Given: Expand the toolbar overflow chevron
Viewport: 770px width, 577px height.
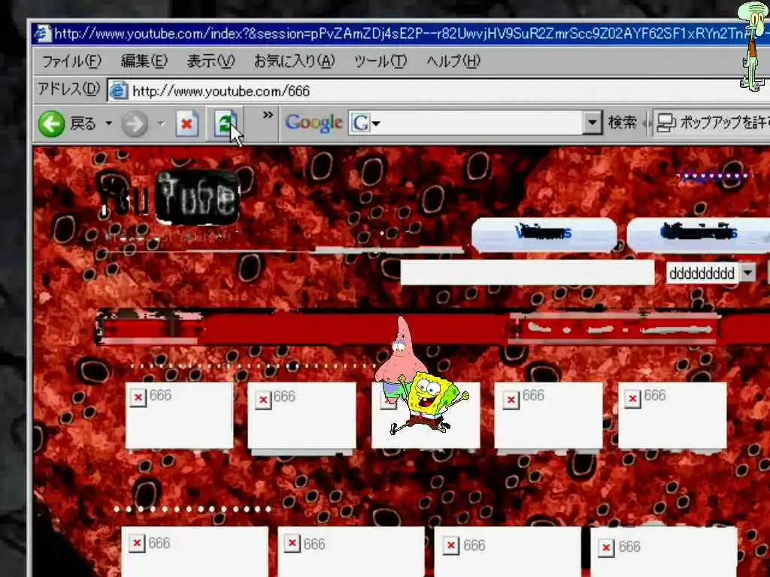Looking at the screenshot, I should [x=268, y=115].
